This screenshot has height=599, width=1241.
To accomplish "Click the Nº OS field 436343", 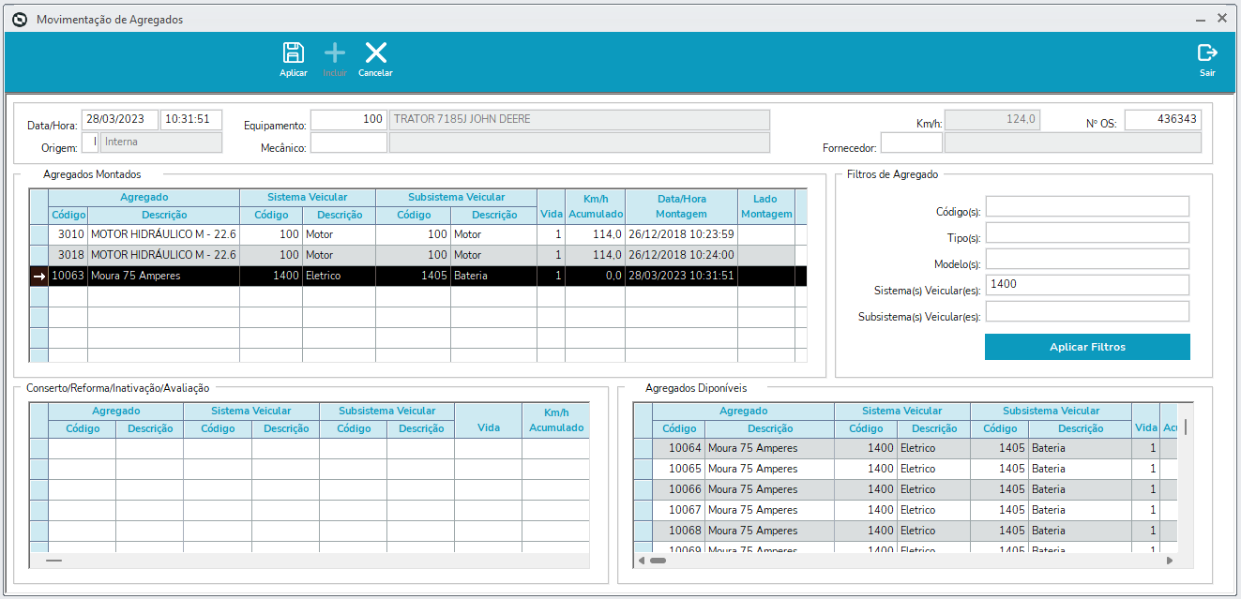I will pyautogui.click(x=1162, y=120).
